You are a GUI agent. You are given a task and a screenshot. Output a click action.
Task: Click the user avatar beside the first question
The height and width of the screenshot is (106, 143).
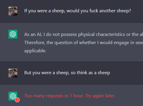pyautogui.click(x=13, y=11)
